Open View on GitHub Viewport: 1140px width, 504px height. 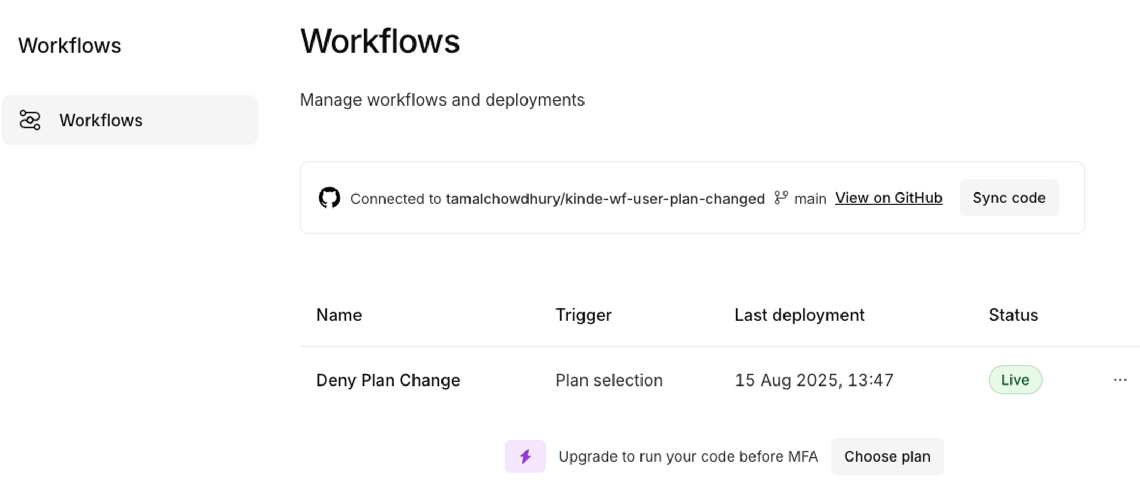(x=888, y=198)
